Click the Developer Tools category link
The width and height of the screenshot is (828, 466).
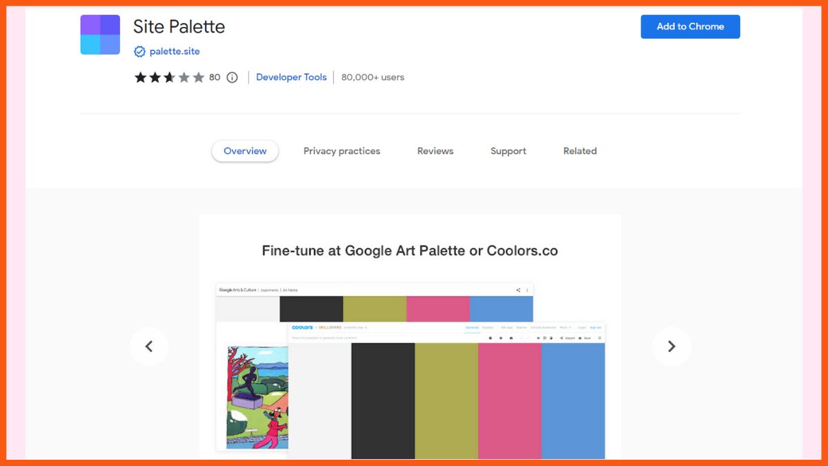pos(291,77)
